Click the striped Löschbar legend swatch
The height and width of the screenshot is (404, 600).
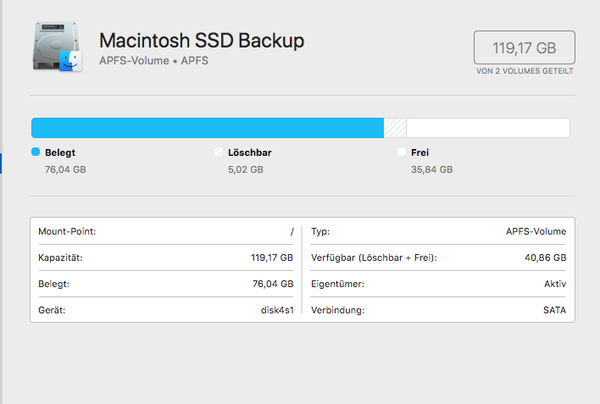219,152
